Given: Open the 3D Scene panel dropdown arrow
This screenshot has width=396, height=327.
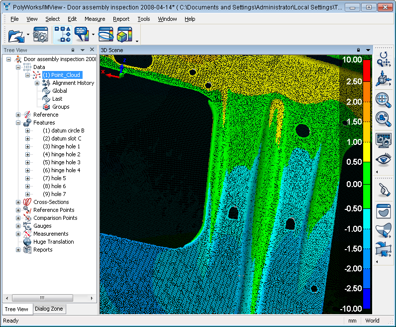Looking at the screenshot, I should (368, 50).
